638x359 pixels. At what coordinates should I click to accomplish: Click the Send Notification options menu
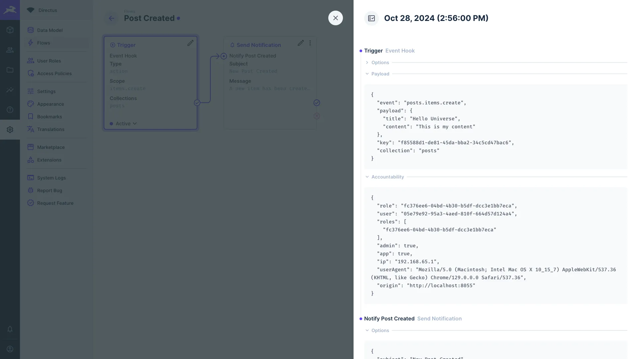click(310, 44)
